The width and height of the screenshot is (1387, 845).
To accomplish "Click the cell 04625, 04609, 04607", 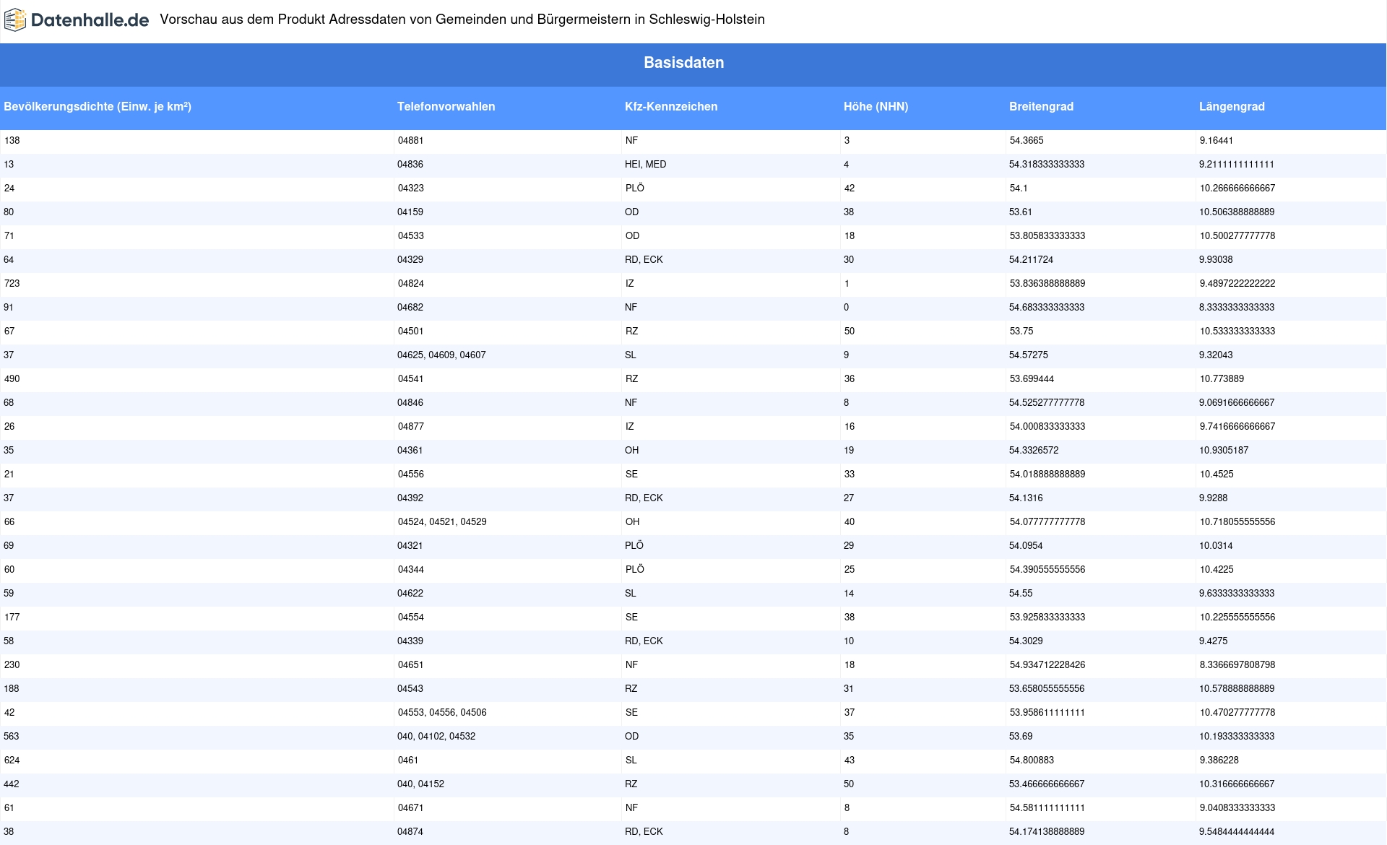I will 441,355.
